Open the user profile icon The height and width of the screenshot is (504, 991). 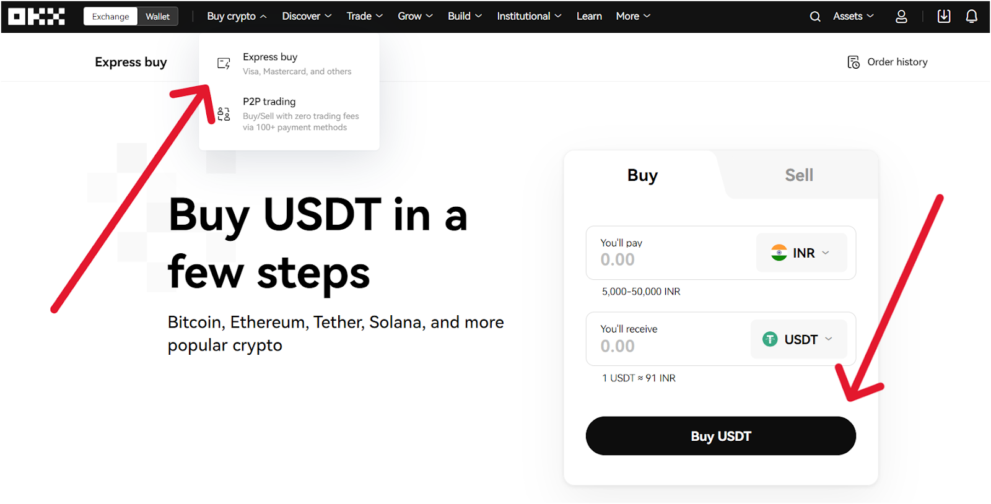(901, 16)
